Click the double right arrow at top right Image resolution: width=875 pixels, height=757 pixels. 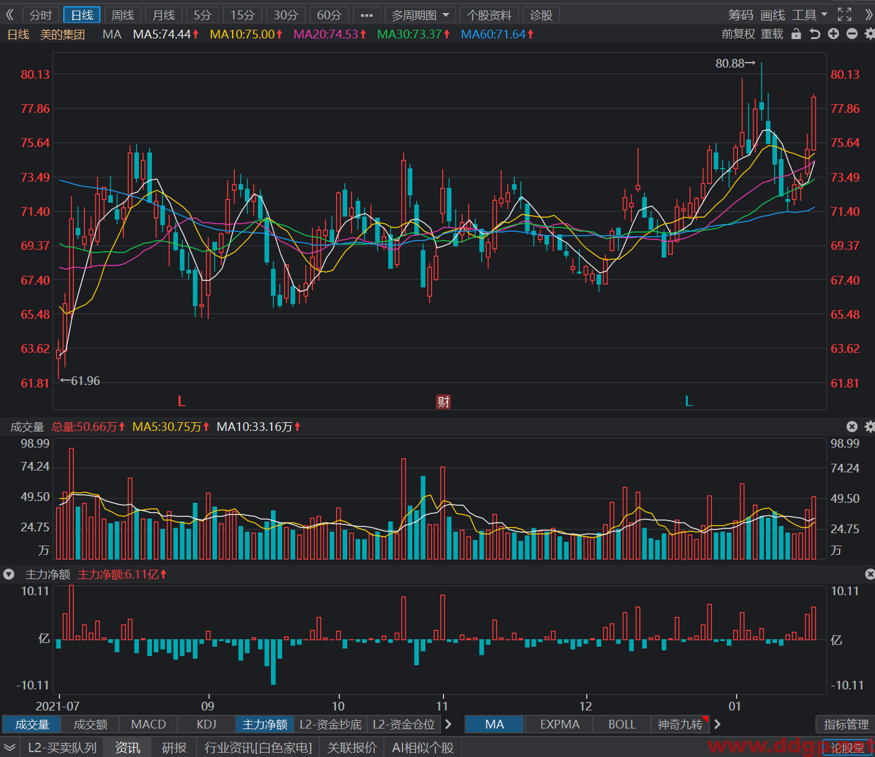pyautogui.click(x=868, y=14)
